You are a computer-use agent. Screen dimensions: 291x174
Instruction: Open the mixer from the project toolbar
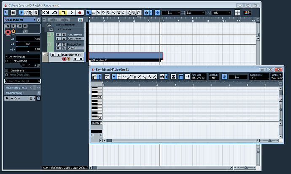pos(36,13)
